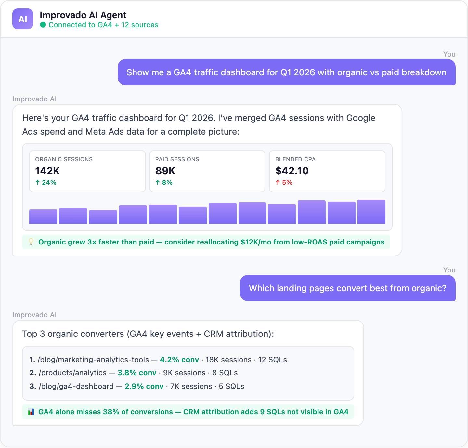Image resolution: width=468 pixels, height=448 pixels.
Task: Select the Paid Sessions metric card
Action: coord(207,171)
